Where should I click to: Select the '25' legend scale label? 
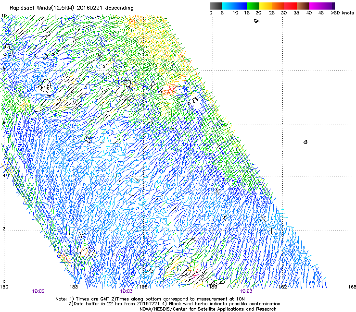(x=272, y=13)
